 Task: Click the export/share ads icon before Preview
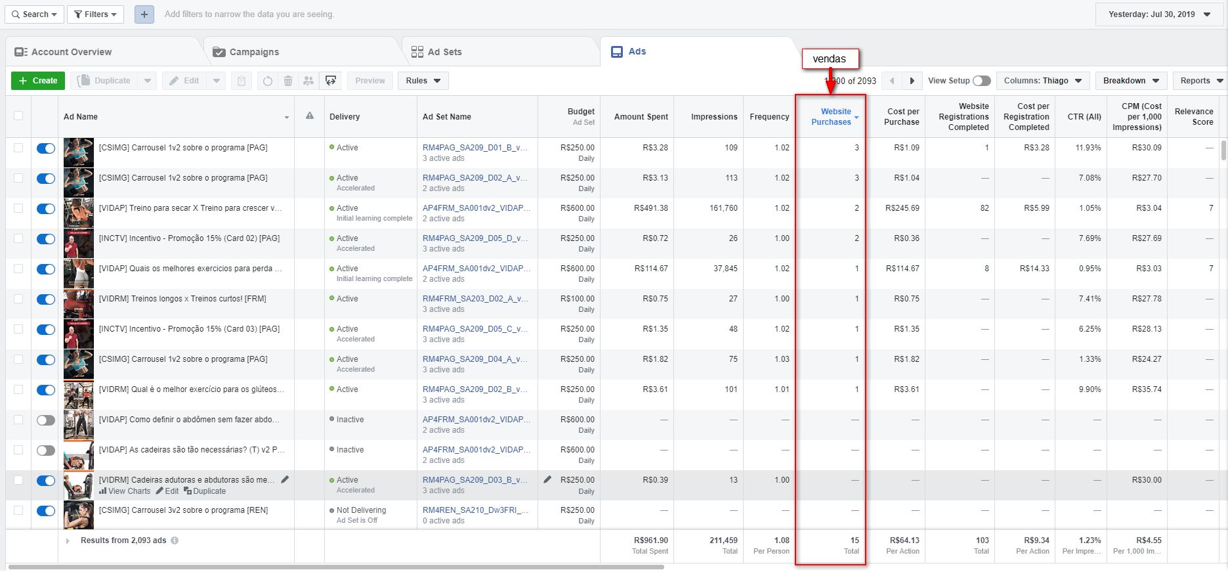pyautogui.click(x=331, y=81)
